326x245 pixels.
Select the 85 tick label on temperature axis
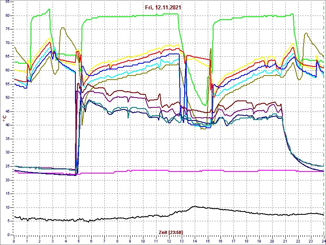point(7,2)
